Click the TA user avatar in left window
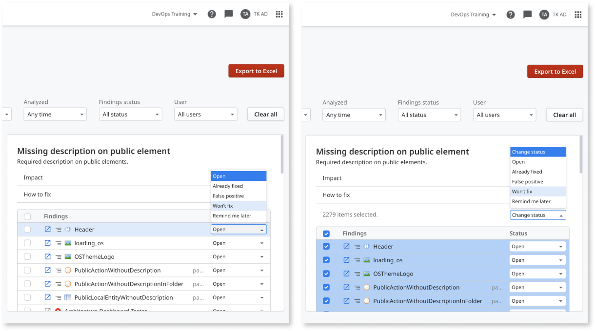Viewport: 595px width, 331px height. coord(245,14)
